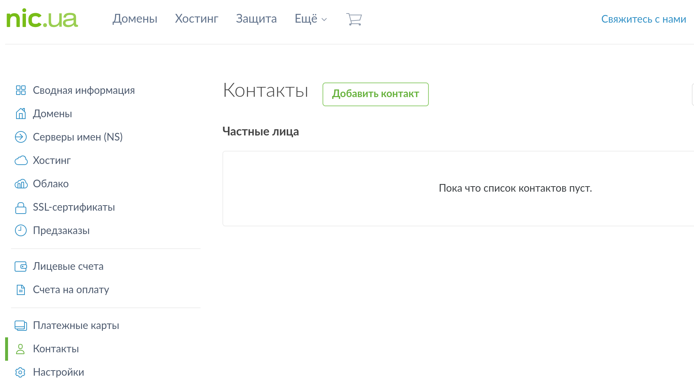Click the document icon for Счета на оплату

[21, 290]
